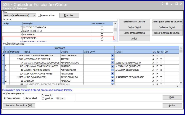This screenshot has height=115, width=185.
Task: Click the help question mark icon
Action: 163,4
